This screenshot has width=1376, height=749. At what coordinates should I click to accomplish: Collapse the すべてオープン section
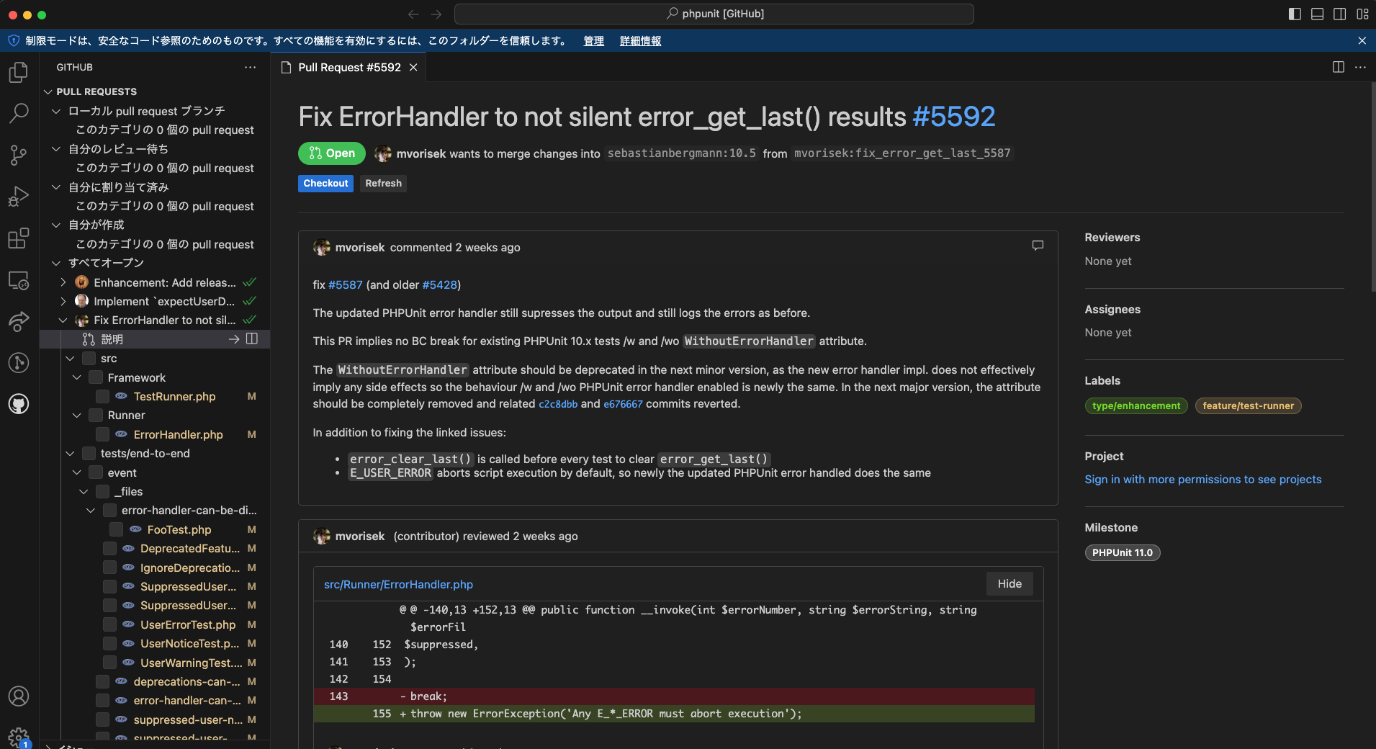(55, 263)
